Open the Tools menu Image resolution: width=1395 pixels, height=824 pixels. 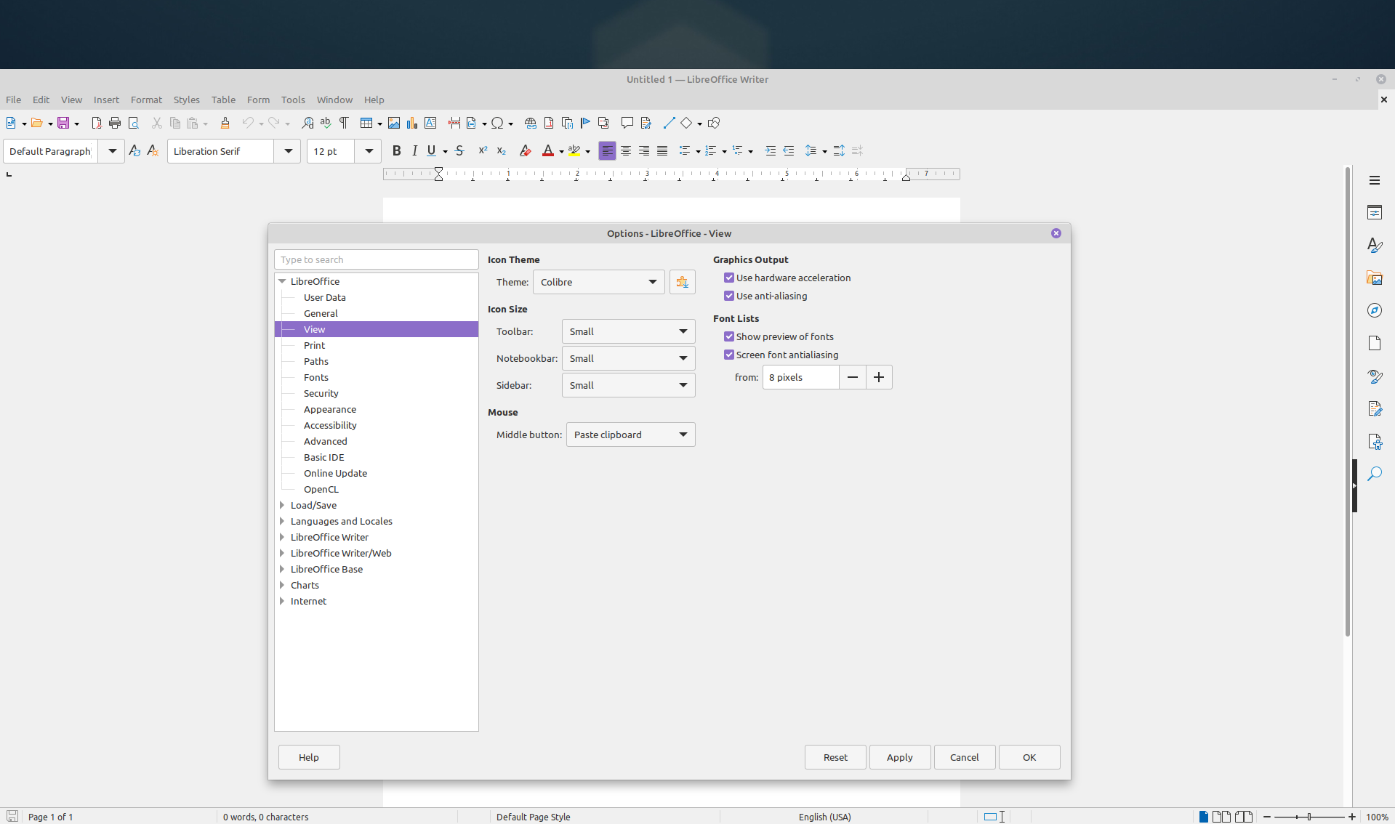[293, 100]
